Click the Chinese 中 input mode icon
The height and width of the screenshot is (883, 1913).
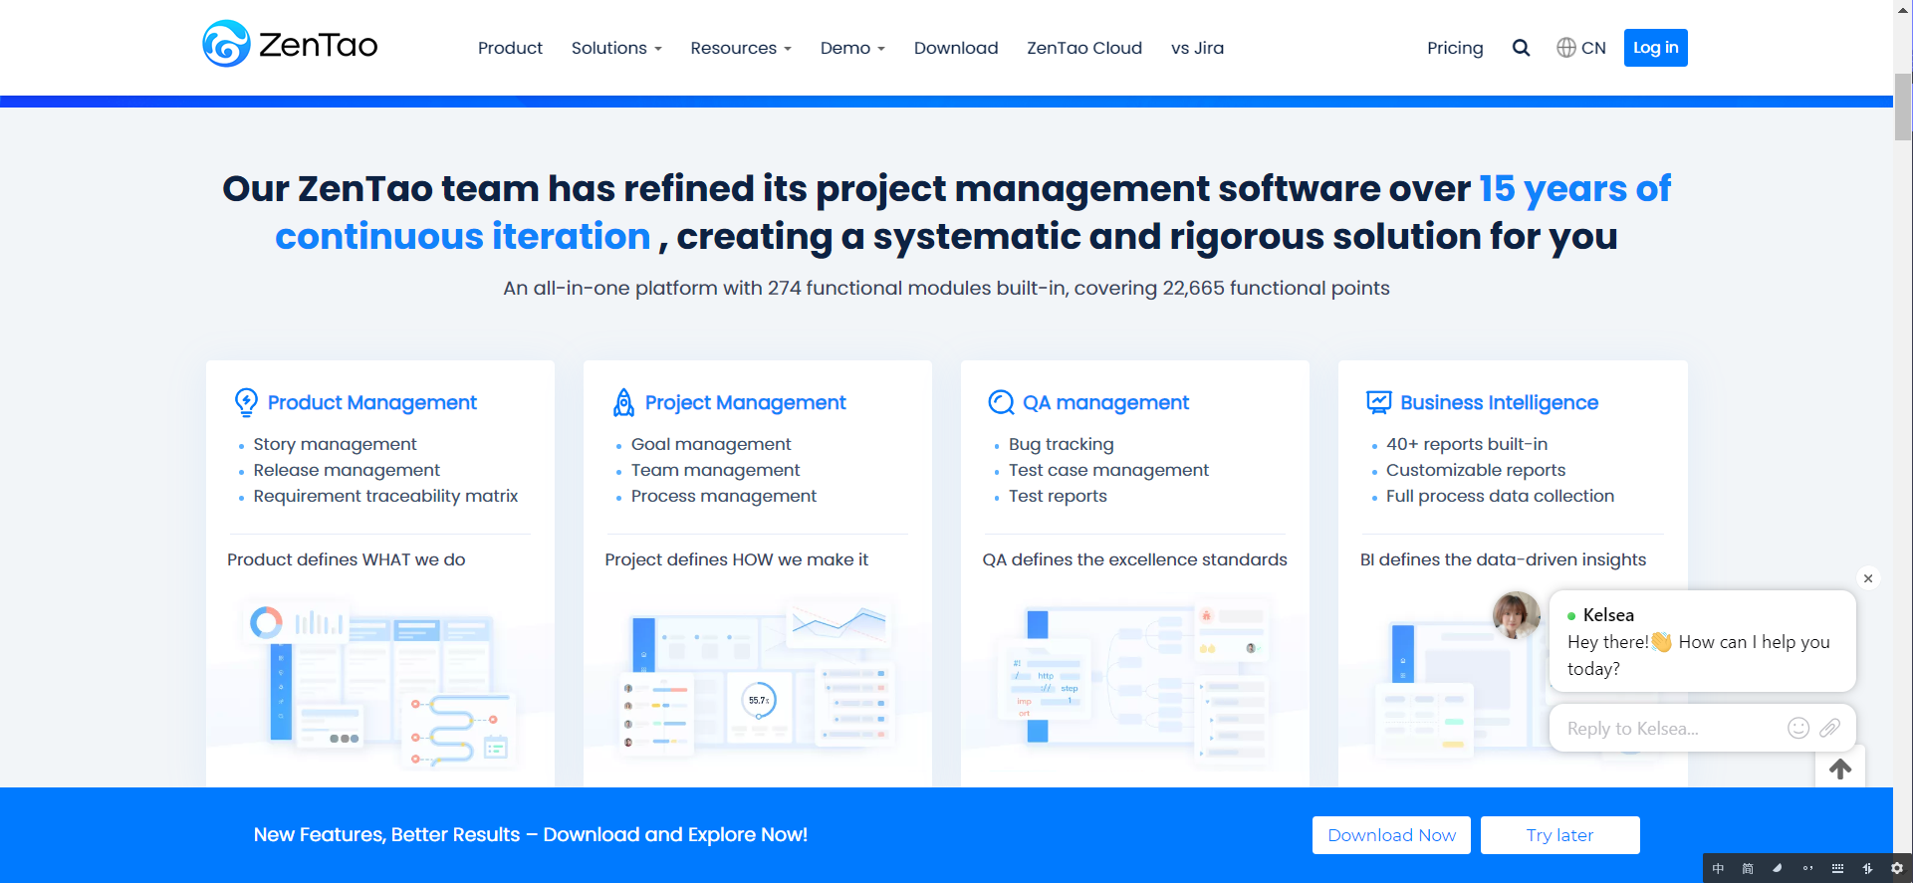coord(1718,868)
